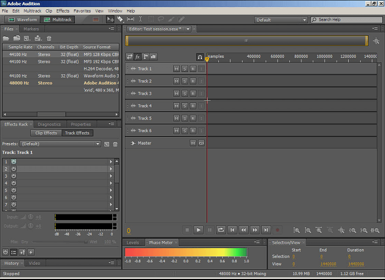385x280 pixels.
Task: Select the 48000 Hz Stereo file row
Action: point(61,83)
